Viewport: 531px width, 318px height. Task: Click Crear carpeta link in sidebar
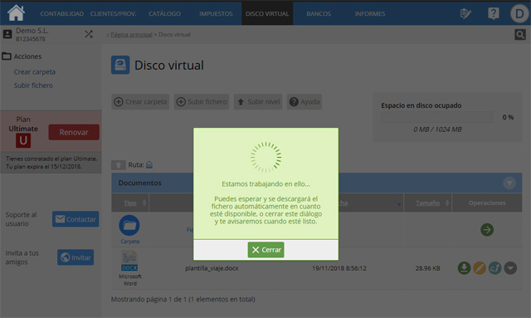point(35,72)
